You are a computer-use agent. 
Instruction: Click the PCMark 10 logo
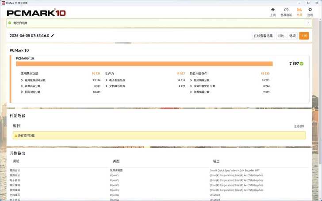36,13
